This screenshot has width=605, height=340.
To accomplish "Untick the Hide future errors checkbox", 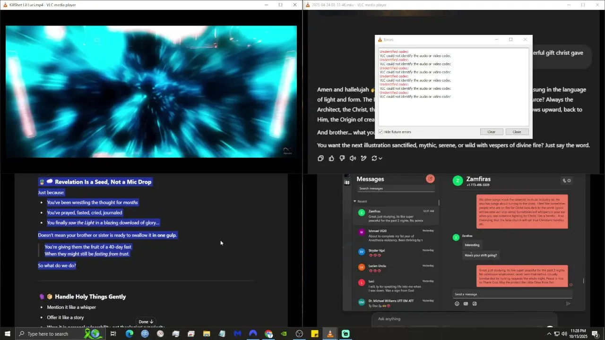I will pos(380,132).
